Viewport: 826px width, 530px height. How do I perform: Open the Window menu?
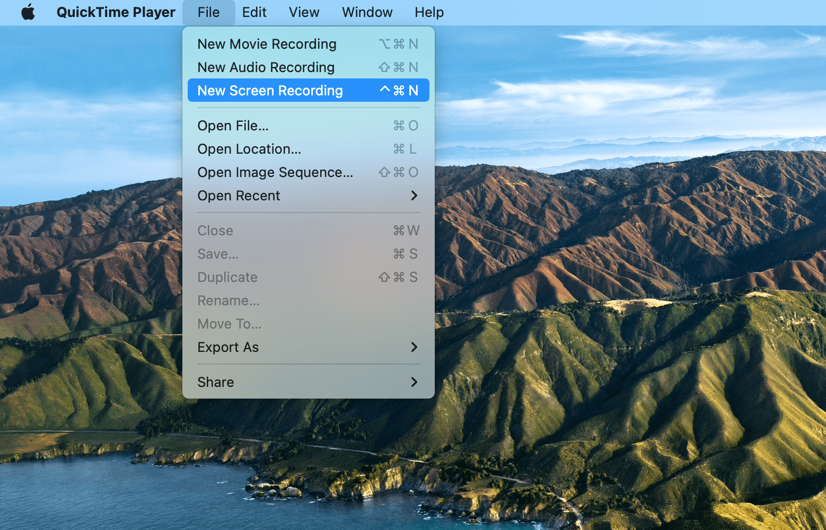point(367,12)
